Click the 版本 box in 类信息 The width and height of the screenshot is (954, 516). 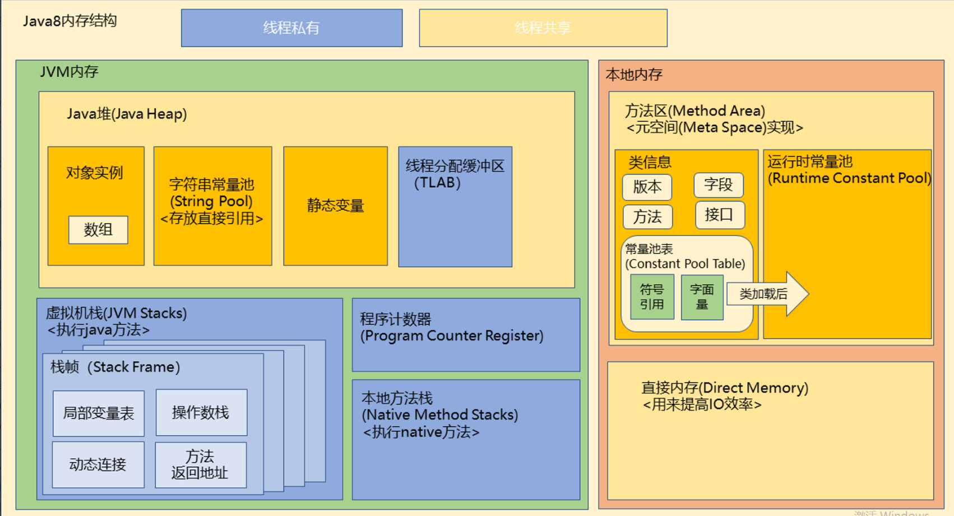pos(647,187)
